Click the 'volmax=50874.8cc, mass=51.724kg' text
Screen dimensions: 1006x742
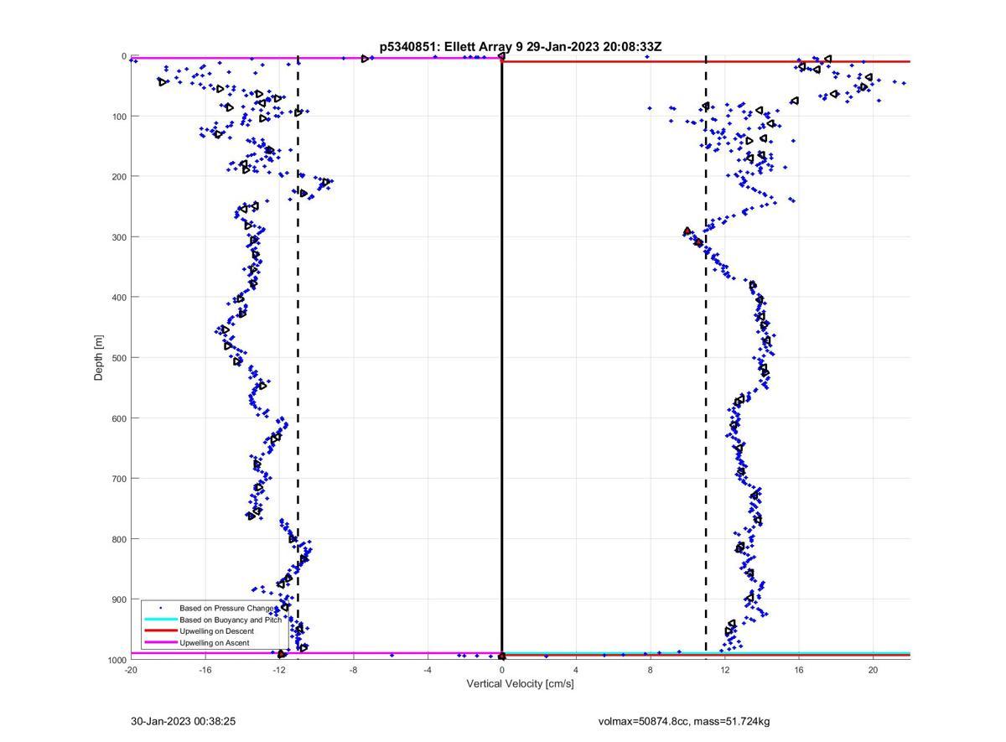pos(684,721)
